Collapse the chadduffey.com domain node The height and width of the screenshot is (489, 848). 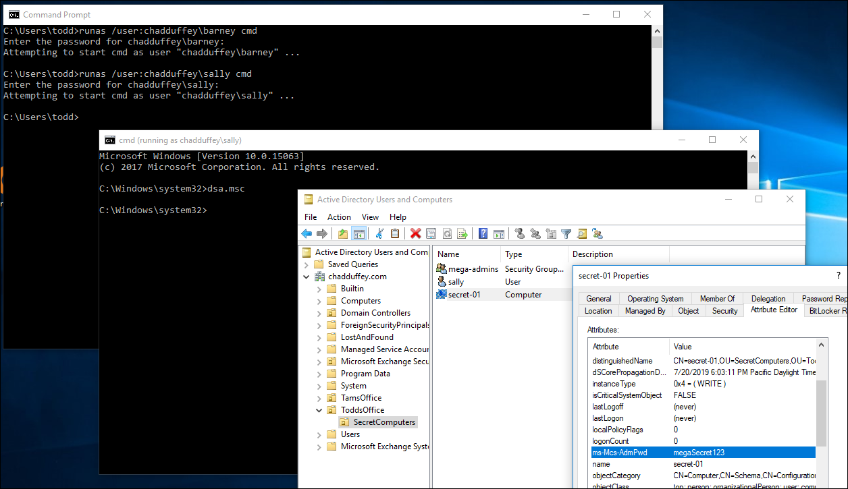(307, 277)
